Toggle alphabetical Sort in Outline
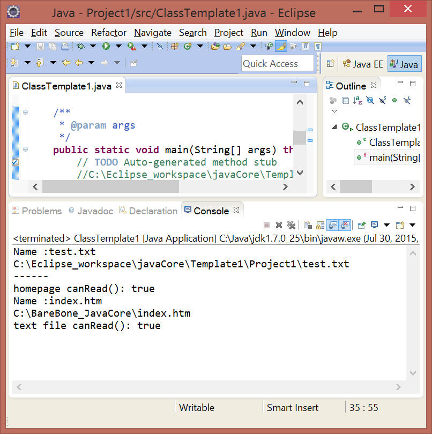This screenshot has height=434, width=432. click(x=357, y=100)
